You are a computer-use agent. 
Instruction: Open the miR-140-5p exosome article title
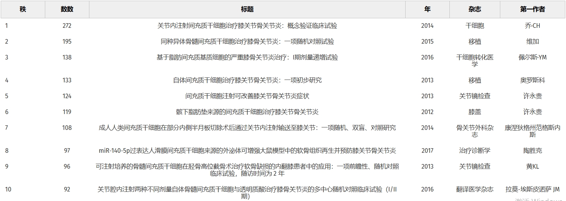pos(247,151)
